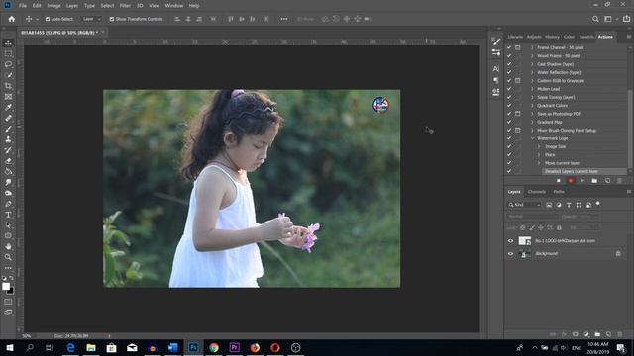
Task: Click the Stop recording button in Actions panel
Action: click(x=559, y=181)
